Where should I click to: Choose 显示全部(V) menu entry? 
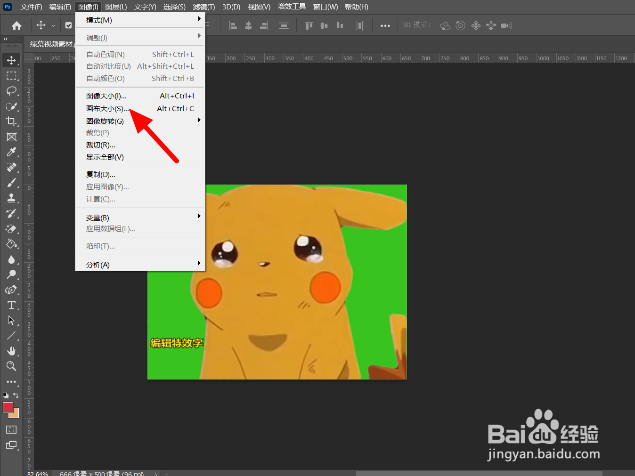140,157
